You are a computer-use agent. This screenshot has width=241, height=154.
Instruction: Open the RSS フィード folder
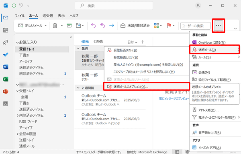pos(28,122)
